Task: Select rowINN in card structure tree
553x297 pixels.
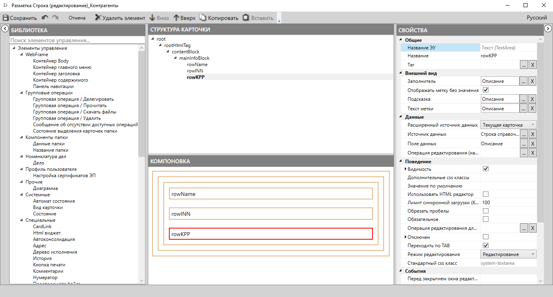Action: pos(195,71)
